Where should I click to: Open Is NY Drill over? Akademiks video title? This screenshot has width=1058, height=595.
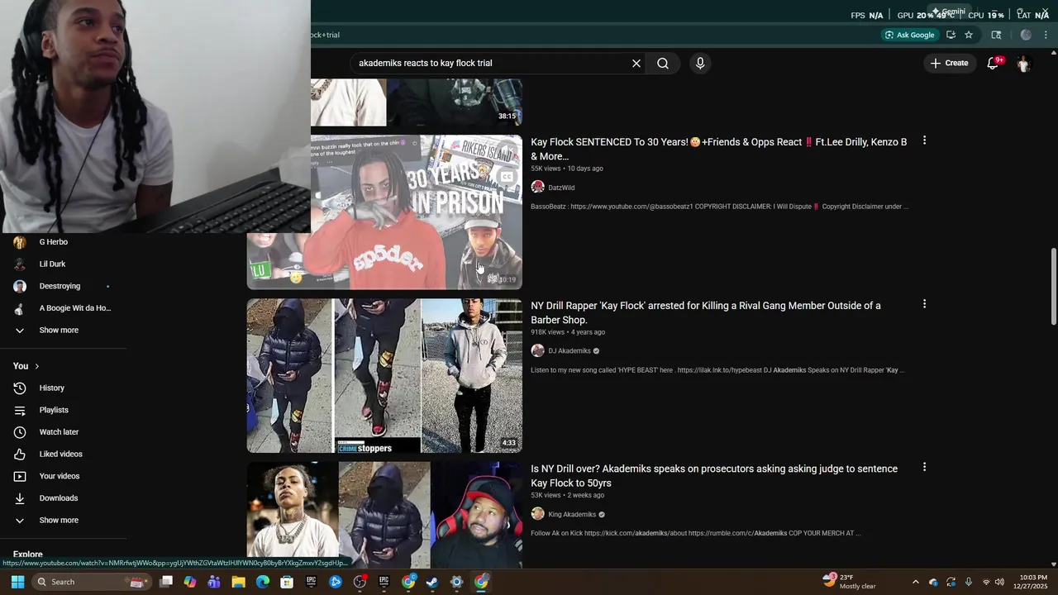click(x=714, y=475)
